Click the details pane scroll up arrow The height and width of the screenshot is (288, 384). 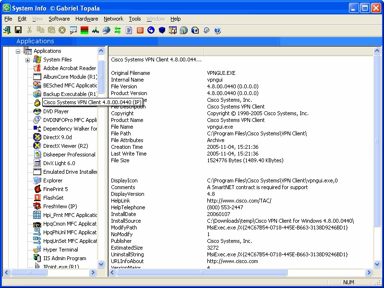pyautogui.click(x=376, y=51)
